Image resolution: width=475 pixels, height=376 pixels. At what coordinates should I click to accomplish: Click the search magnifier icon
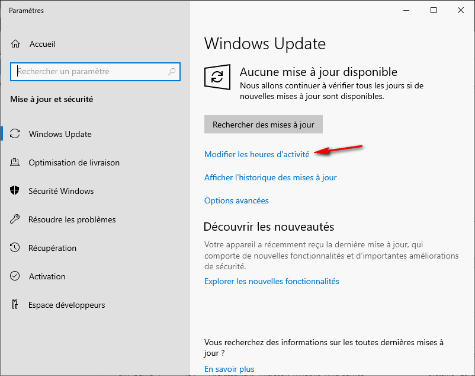pyautogui.click(x=172, y=72)
